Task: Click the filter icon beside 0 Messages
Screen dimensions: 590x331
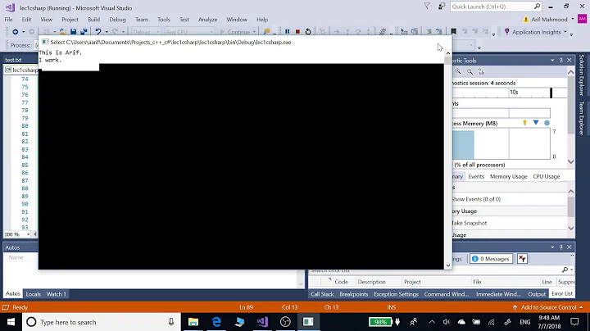Action: click(521, 259)
